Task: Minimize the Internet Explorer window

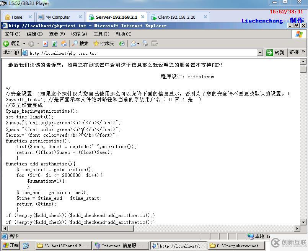Action: coord(290,26)
